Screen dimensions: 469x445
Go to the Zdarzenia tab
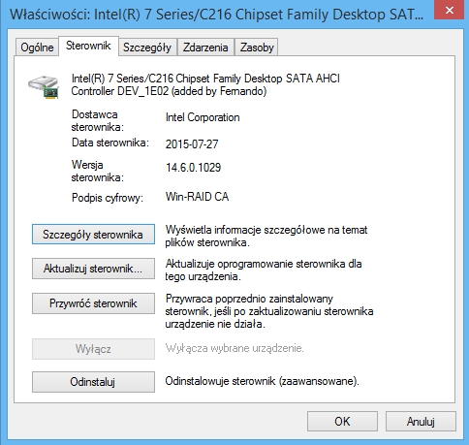point(205,48)
